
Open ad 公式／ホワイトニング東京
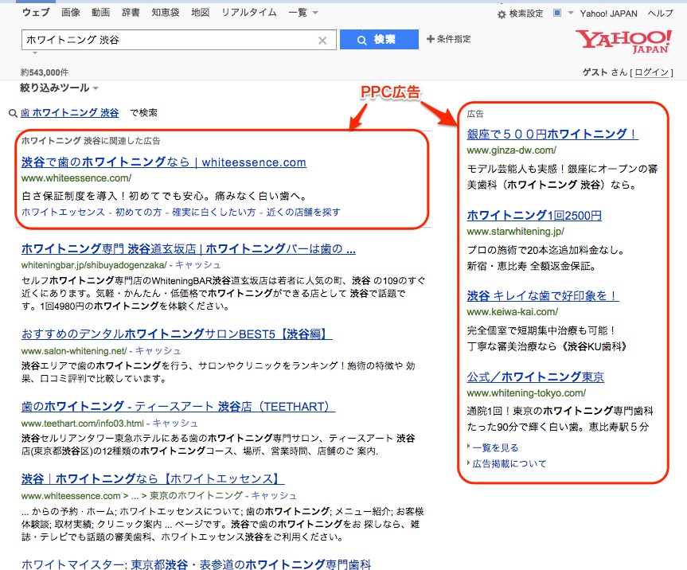coord(536,377)
